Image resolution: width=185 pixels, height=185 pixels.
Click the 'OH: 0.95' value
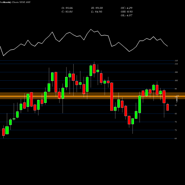click(127, 12)
